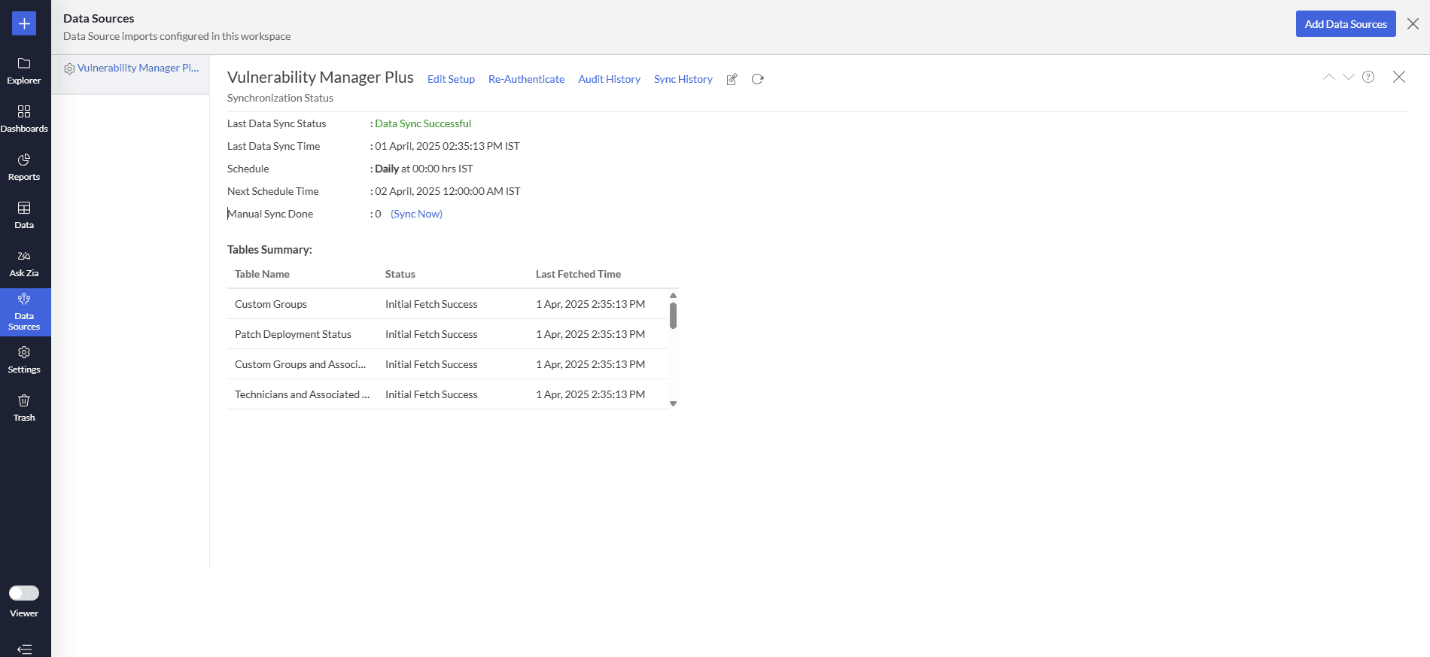Screen dimensions: 1430x657
Task: Click the Tables Summary scrollbar thumb
Action: point(673,315)
